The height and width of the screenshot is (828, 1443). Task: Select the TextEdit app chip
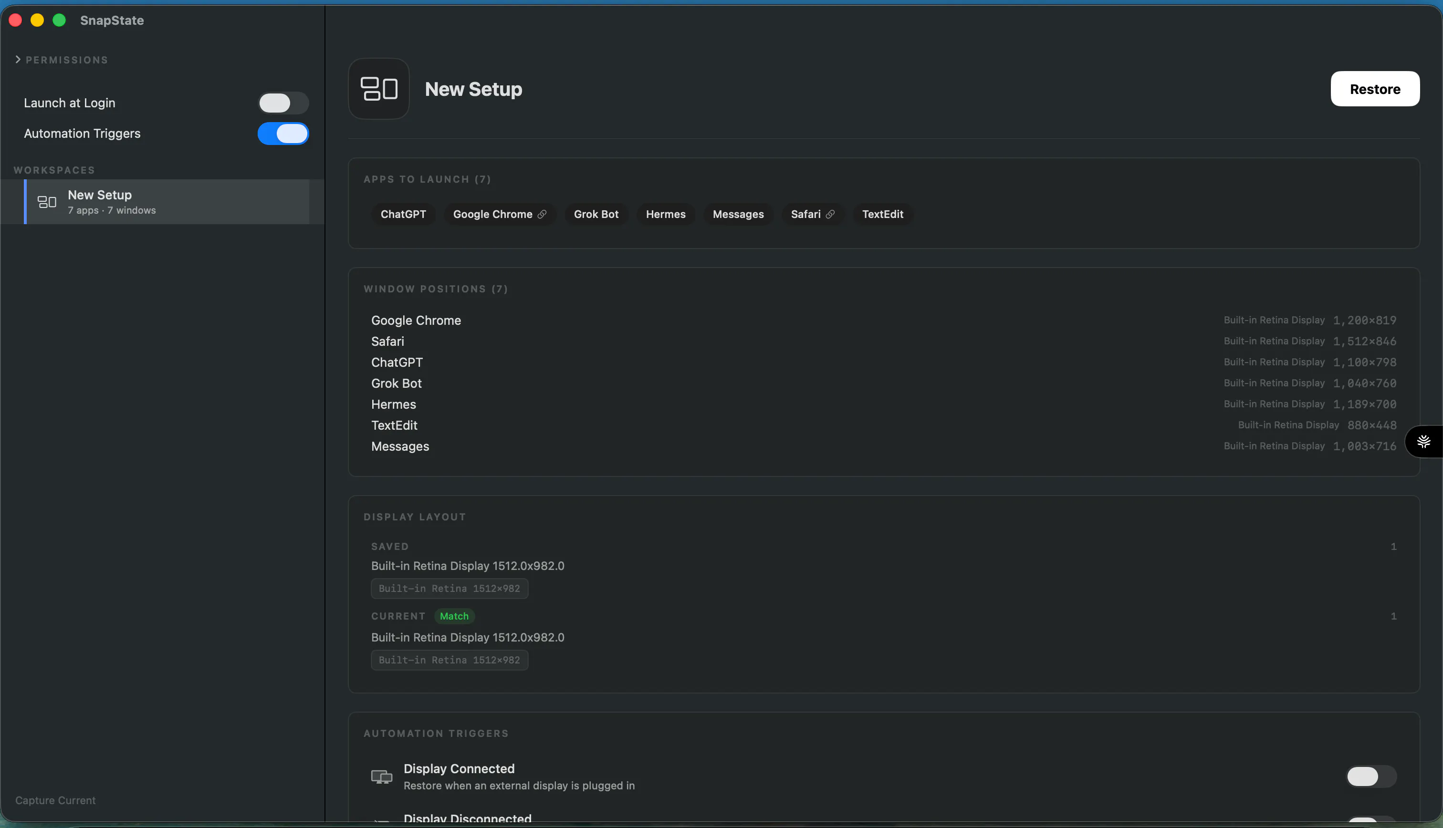[883, 215]
